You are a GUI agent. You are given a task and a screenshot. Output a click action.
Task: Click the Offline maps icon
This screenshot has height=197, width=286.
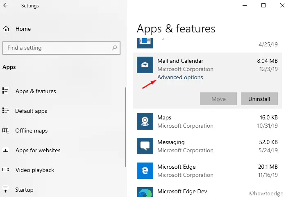pyautogui.click(x=5, y=131)
